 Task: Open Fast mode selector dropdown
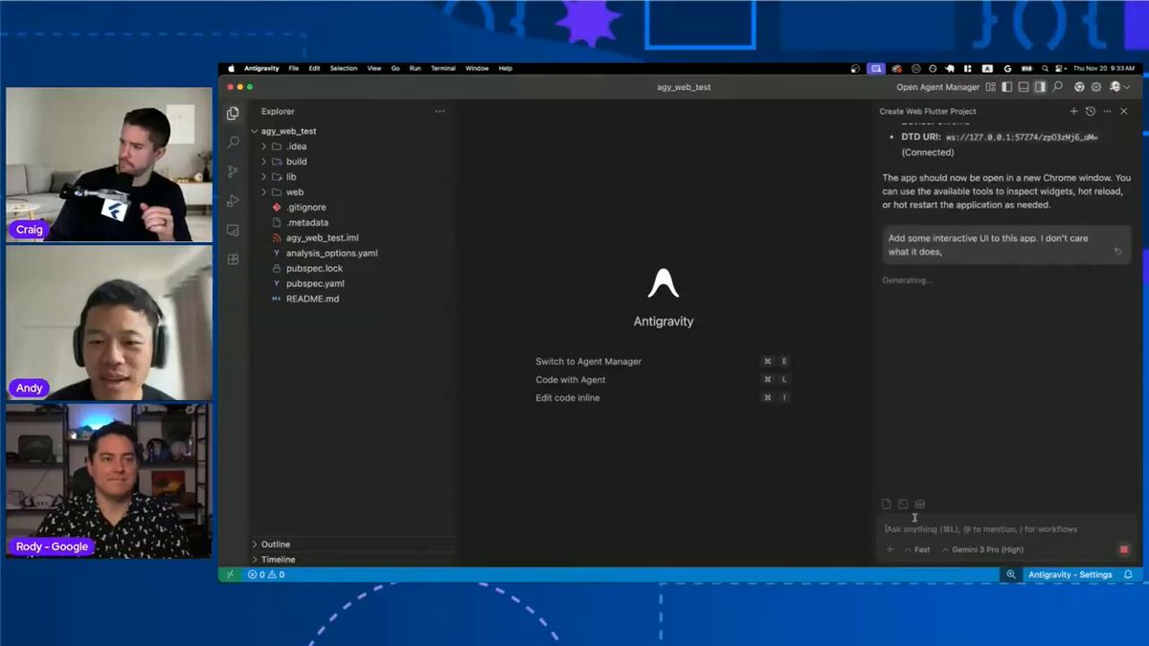click(916, 549)
